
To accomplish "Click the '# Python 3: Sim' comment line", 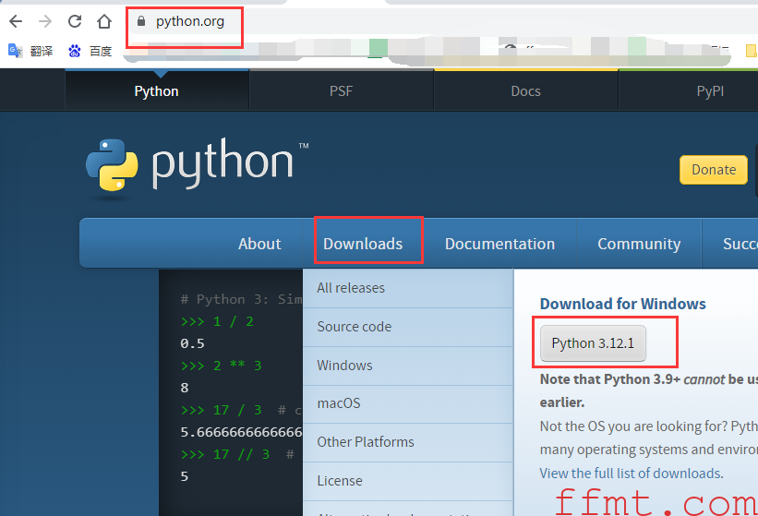I will (x=241, y=300).
